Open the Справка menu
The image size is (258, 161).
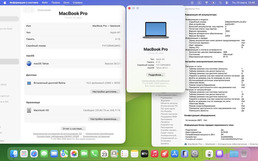pyautogui.click(x=77, y=3)
